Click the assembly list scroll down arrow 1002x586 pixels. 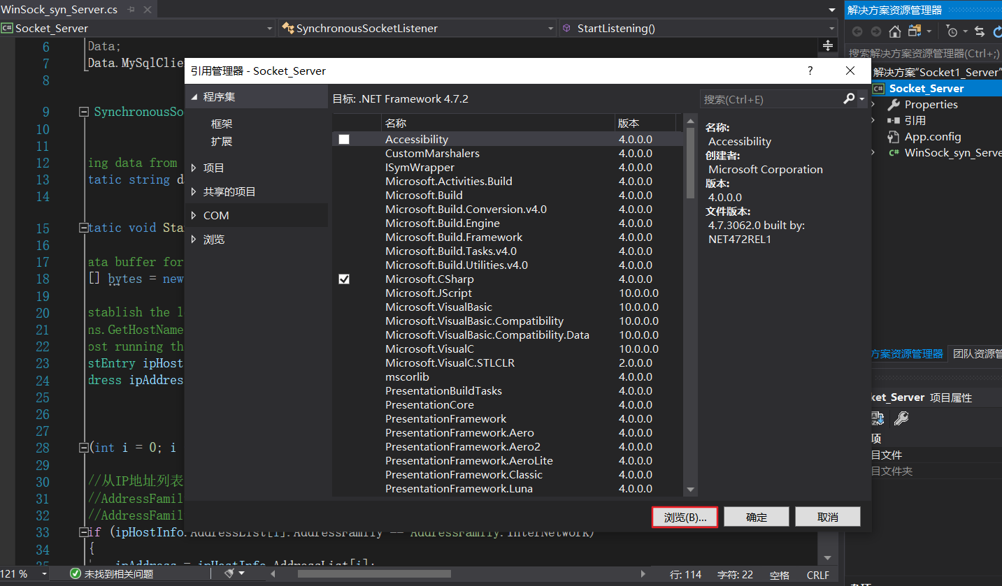coord(691,490)
